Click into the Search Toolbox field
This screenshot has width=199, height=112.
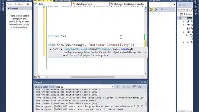[x=16, y=4]
